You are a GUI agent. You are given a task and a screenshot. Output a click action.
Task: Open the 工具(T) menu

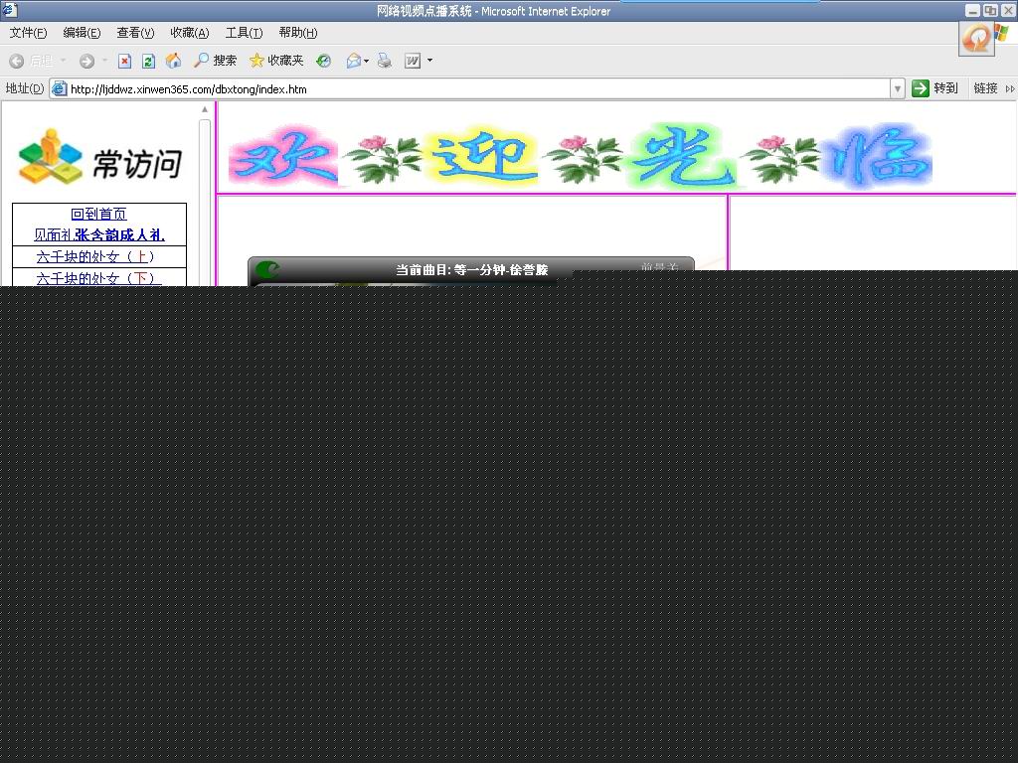coord(244,33)
